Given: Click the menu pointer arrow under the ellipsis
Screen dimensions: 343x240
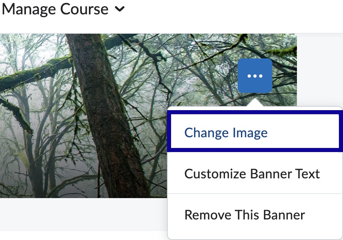Looking at the screenshot, I should coord(255,103).
